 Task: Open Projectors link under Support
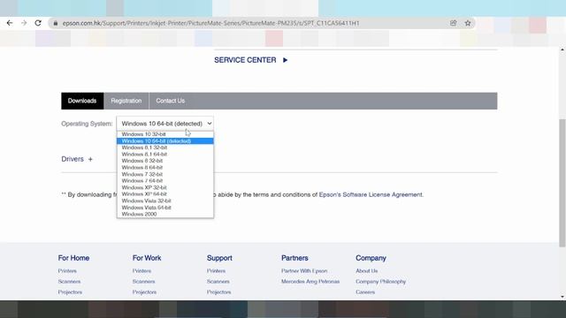pos(218,292)
